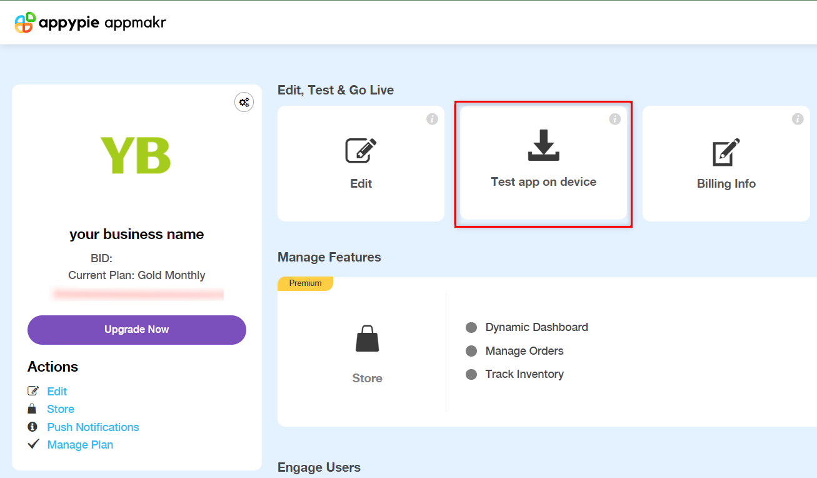Viewport: 817px width, 478px height.
Task: Click the pencil icon beside the Edit action
Action: tap(34, 390)
